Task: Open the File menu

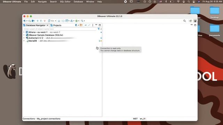Action: (x=26, y=2)
